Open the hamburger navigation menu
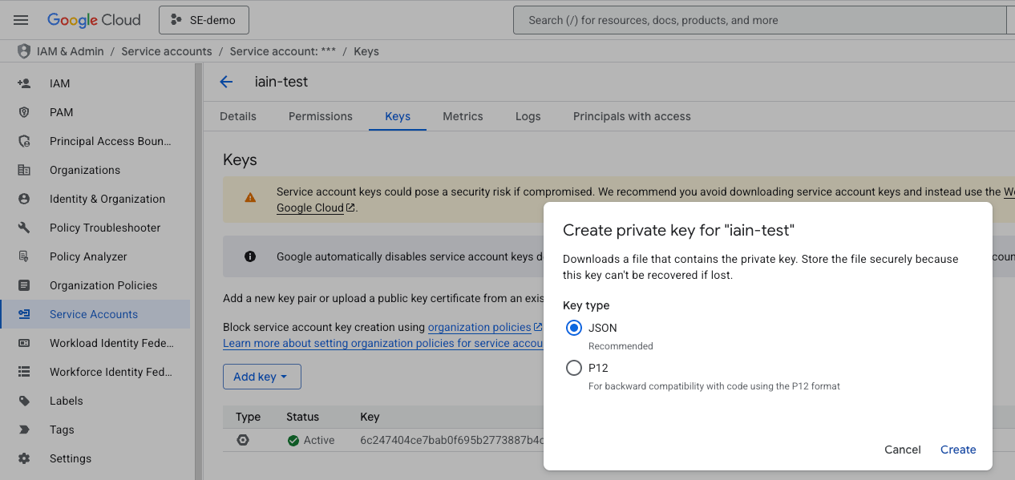Viewport: 1015px width, 480px height. 21,20
